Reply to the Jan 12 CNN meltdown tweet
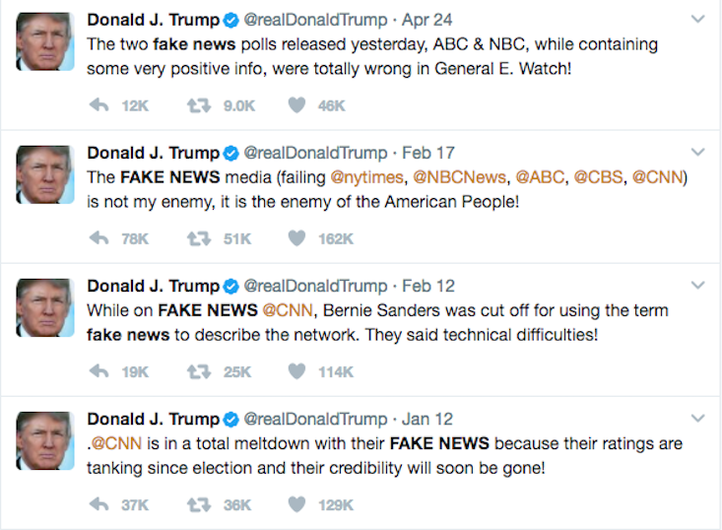The height and width of the screenshot is (530, 722). tap(98, 504)
